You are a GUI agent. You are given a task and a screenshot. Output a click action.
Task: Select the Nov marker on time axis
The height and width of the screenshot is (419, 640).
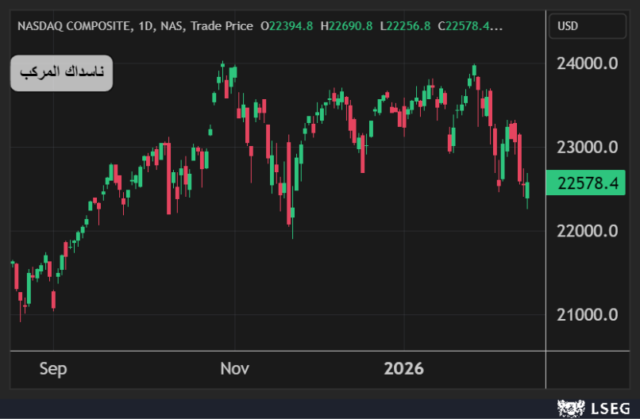[x=235, y=369]
